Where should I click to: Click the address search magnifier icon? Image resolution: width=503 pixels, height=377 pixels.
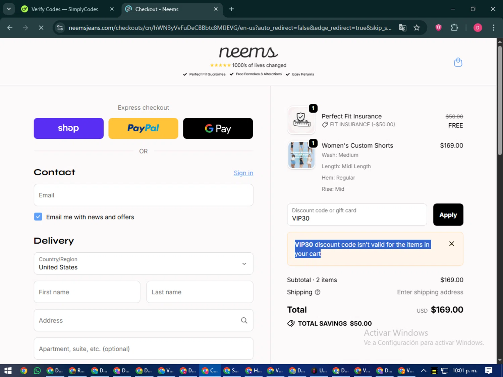[x=244, y=320]
